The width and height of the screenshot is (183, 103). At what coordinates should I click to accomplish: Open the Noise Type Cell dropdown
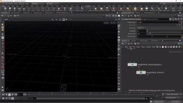(x=141, y=28)
